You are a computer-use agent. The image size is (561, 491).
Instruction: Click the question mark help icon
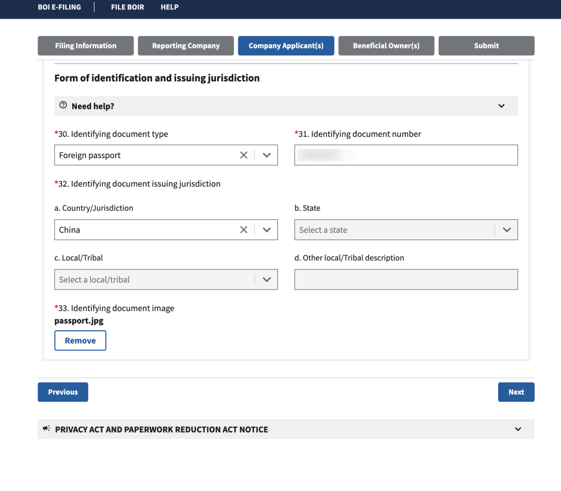(x=63, y=106)
